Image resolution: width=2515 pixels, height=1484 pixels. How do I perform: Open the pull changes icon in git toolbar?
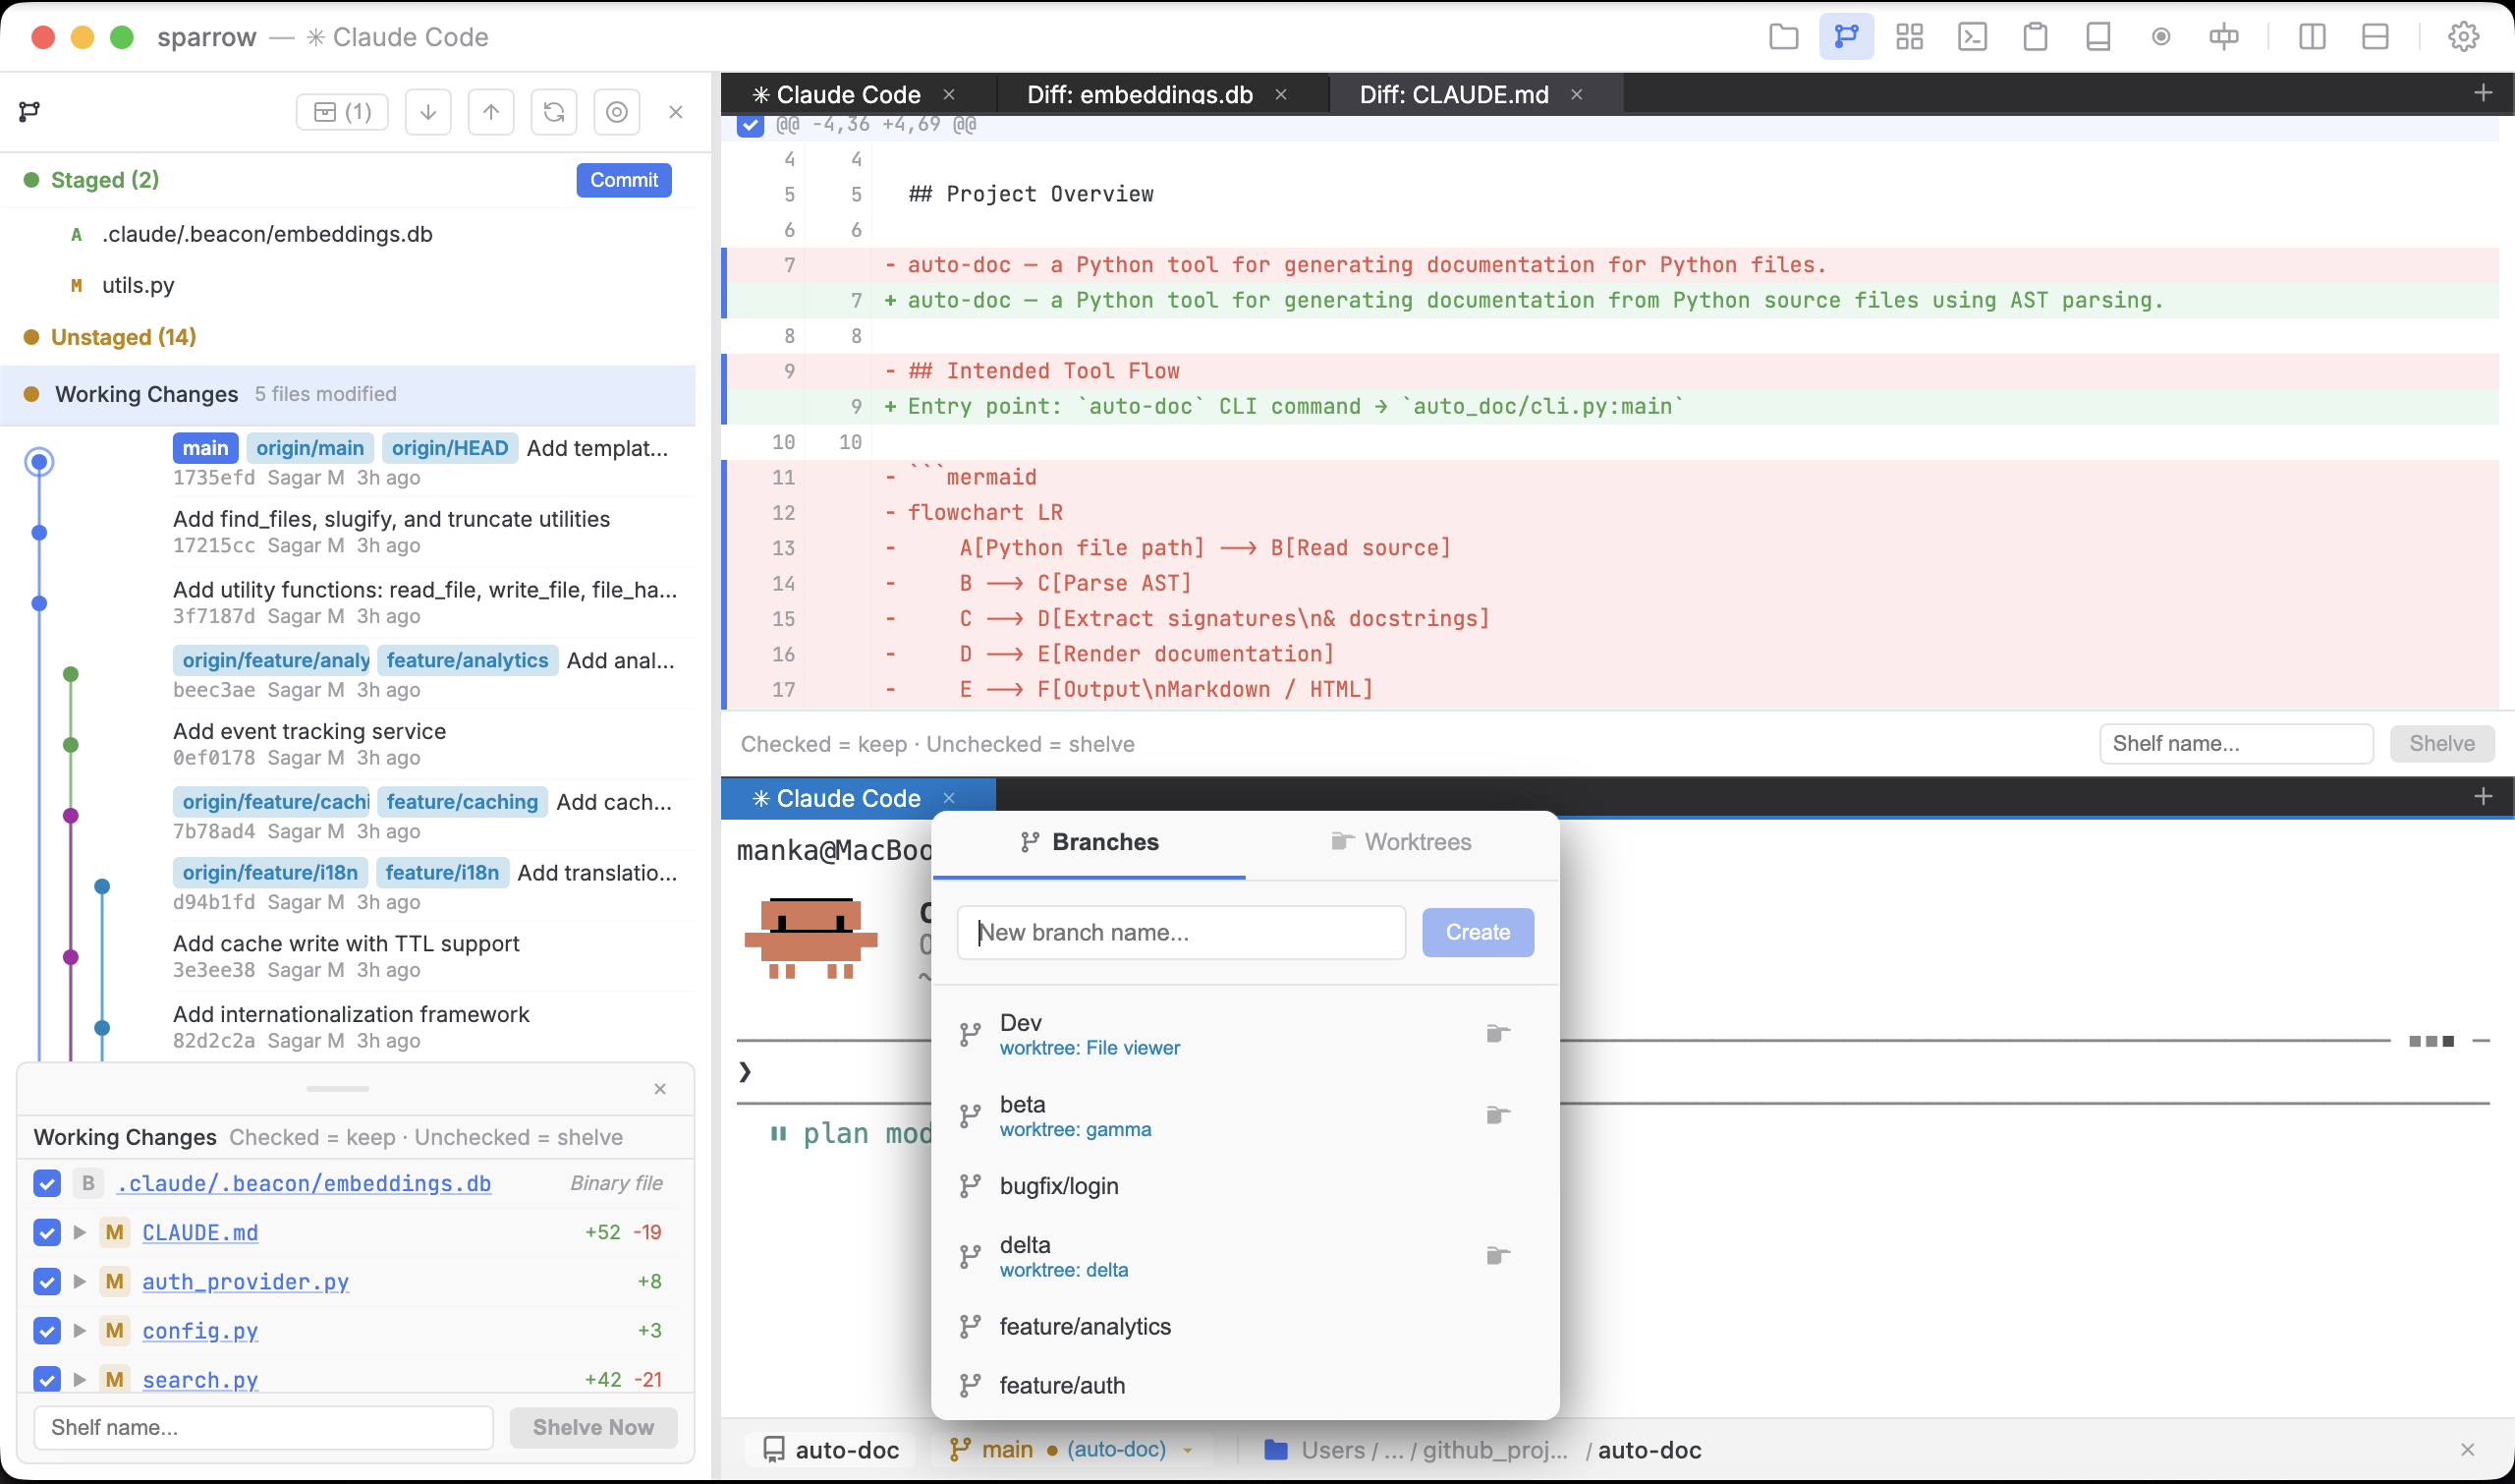(x=427, y=111)
